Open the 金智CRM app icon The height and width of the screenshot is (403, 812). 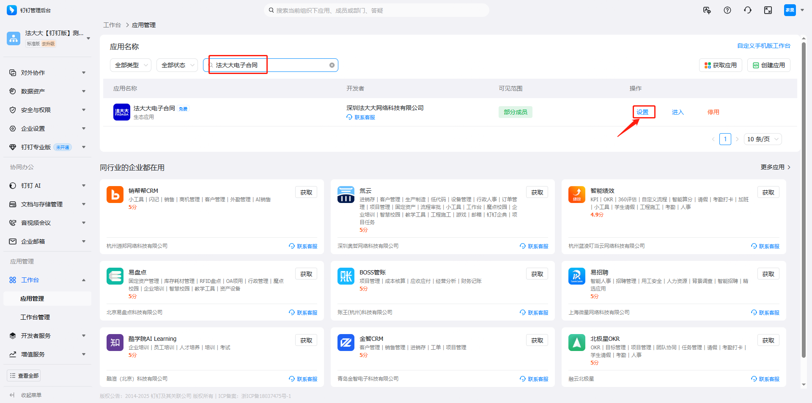pos(346,343)
